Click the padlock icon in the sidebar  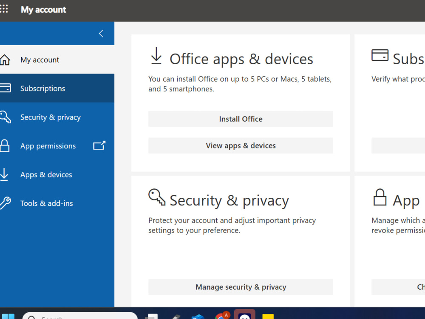pyautogui.click(x=5, y=145)
